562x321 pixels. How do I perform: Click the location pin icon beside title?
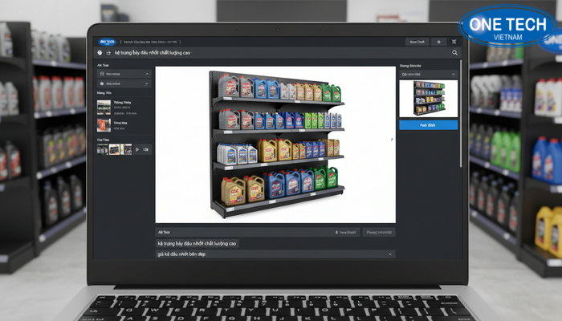[x=100, y=53]
